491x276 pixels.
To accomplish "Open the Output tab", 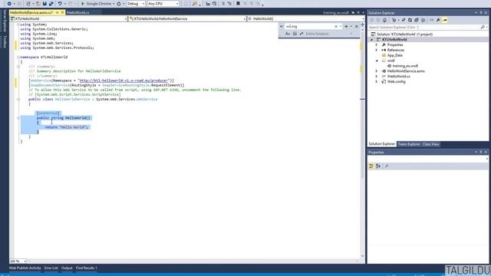I will [67, 268].
